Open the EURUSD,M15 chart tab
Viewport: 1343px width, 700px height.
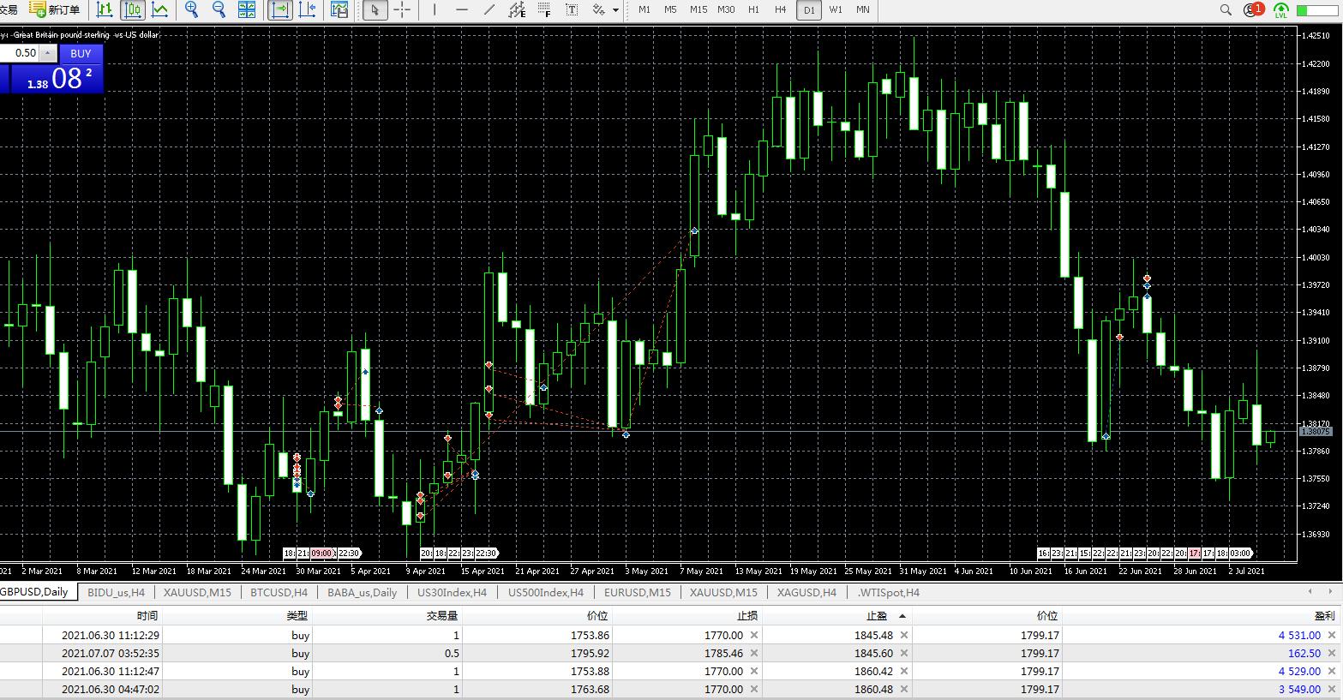[x=637, y=592]
